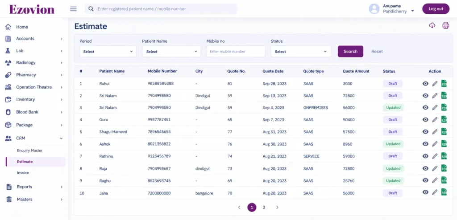
Task: Export Guru's estimate file
Action: tap(444, 120)
